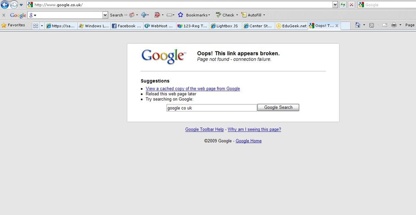Viewport: 416px width, 215px height.
Task: Click the red Stop loading icon
Action: tap(352, 5)
